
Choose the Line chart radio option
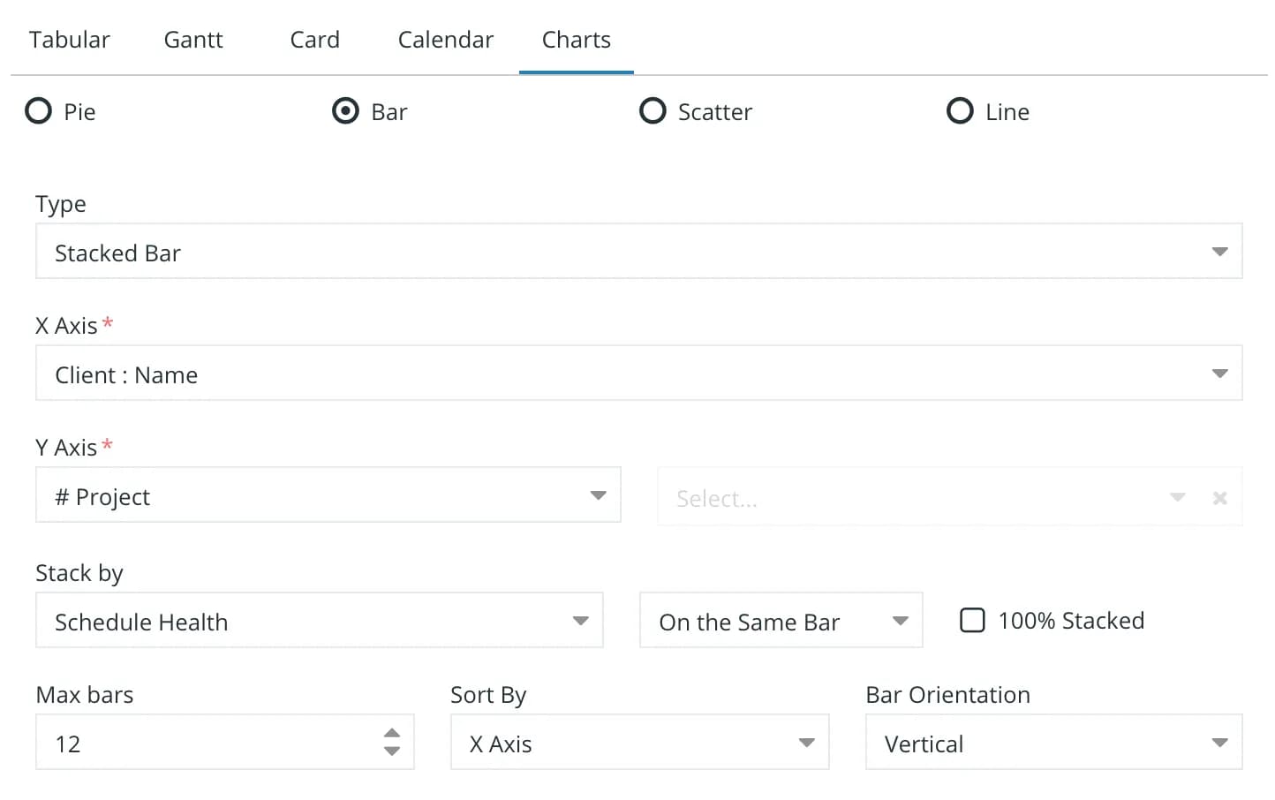(960, 111)
